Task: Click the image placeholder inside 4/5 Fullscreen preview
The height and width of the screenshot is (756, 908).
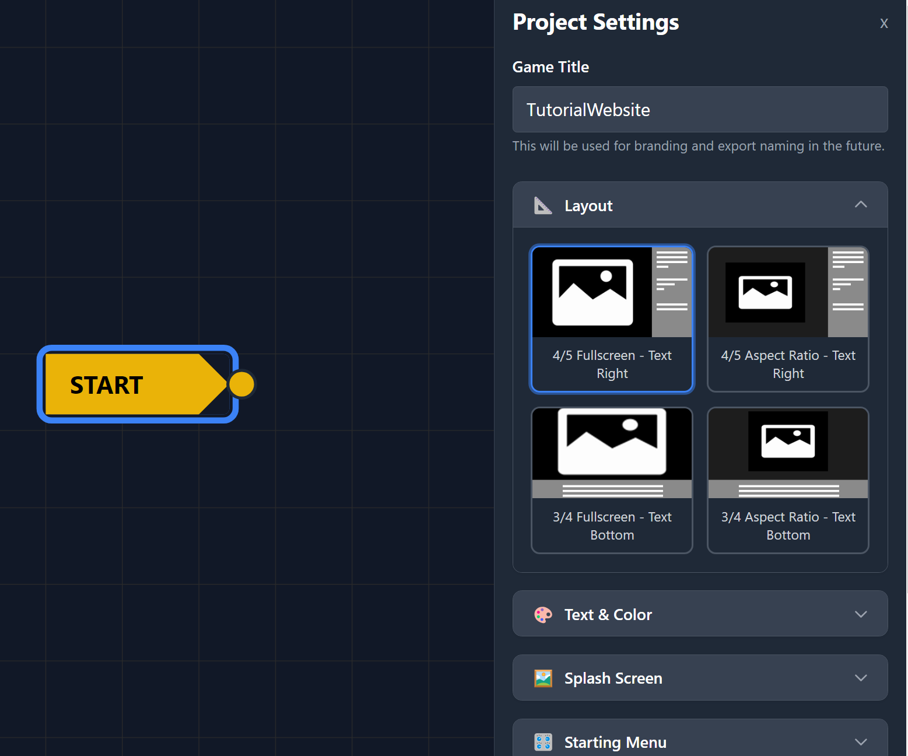Action: [x=592, y=292]
